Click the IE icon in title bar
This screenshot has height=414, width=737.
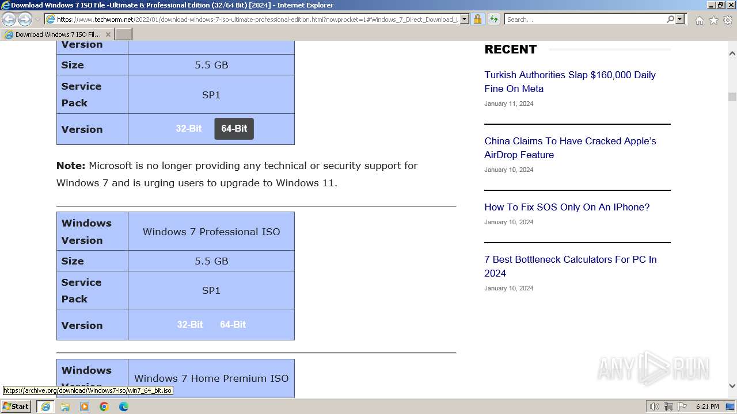click(5, 5)
